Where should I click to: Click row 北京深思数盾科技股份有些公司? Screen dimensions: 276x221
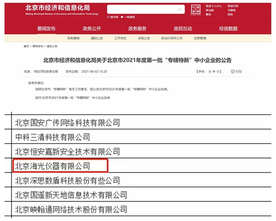coord(68,180)
